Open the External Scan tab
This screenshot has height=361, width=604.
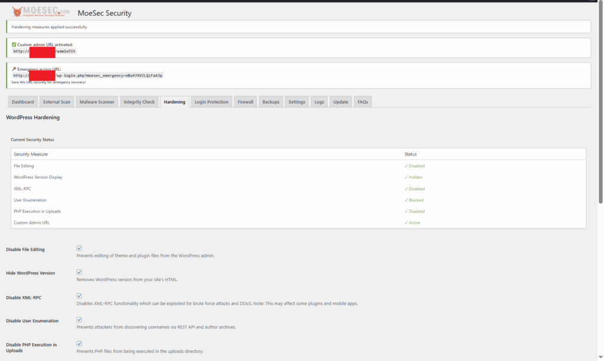pyautogui.click(x=57, y=101)
